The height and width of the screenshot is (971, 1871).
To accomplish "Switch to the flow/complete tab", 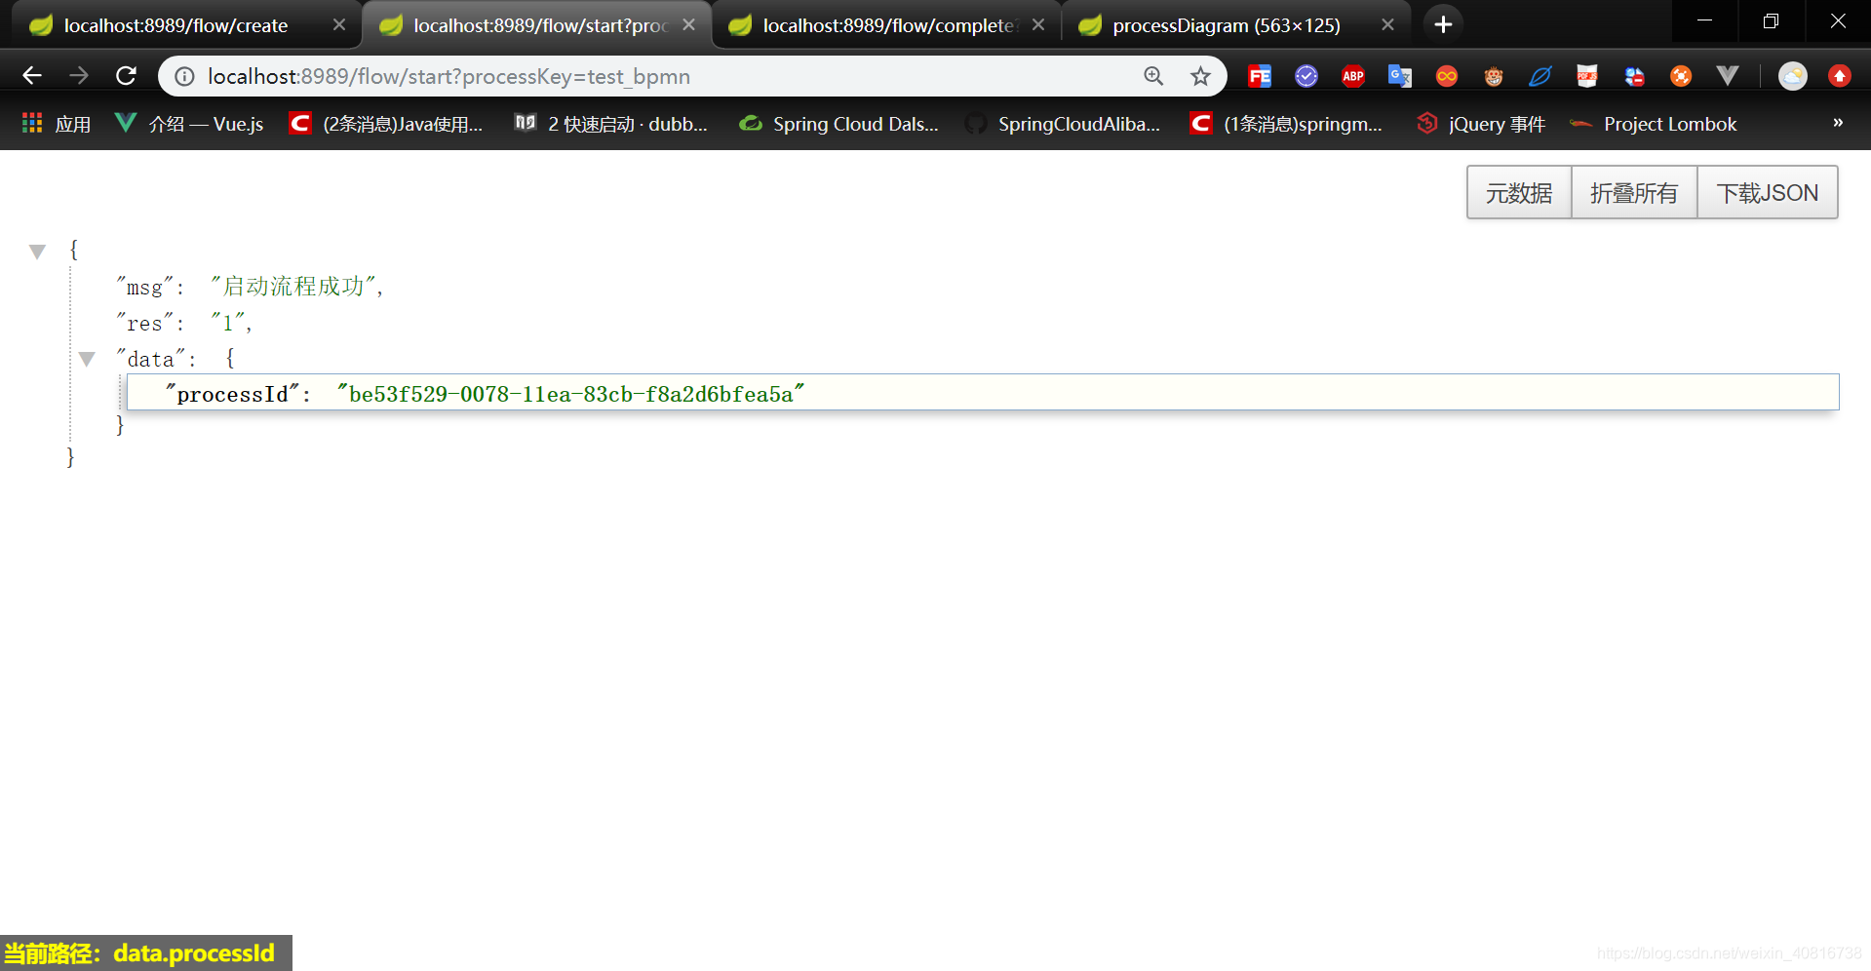I will pos(885,25).
